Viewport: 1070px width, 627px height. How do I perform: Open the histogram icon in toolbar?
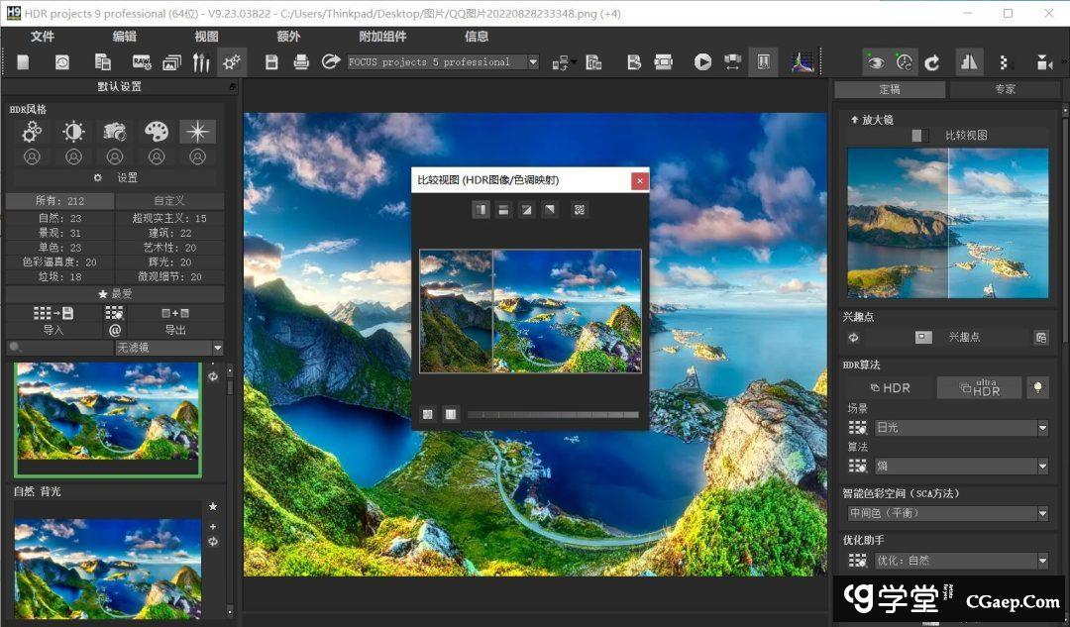(802, 62)
